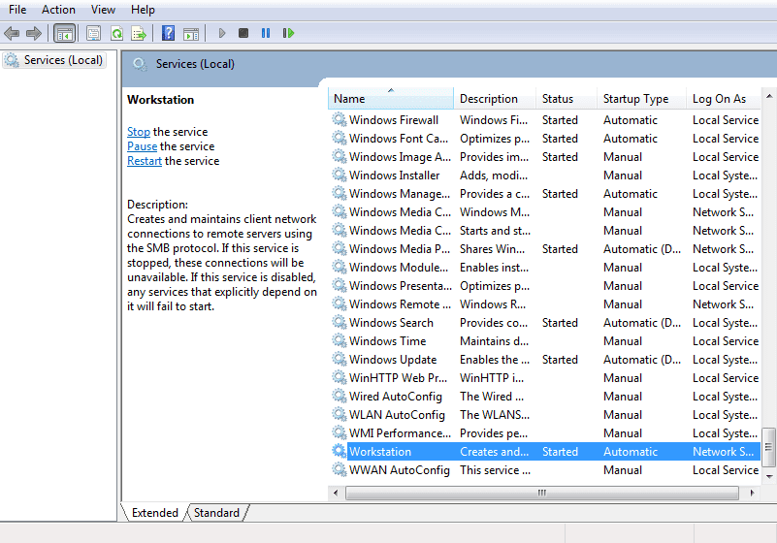Sort by the Startup Type column header
Screen dimensions: 777x543
[x=635, y=99]
